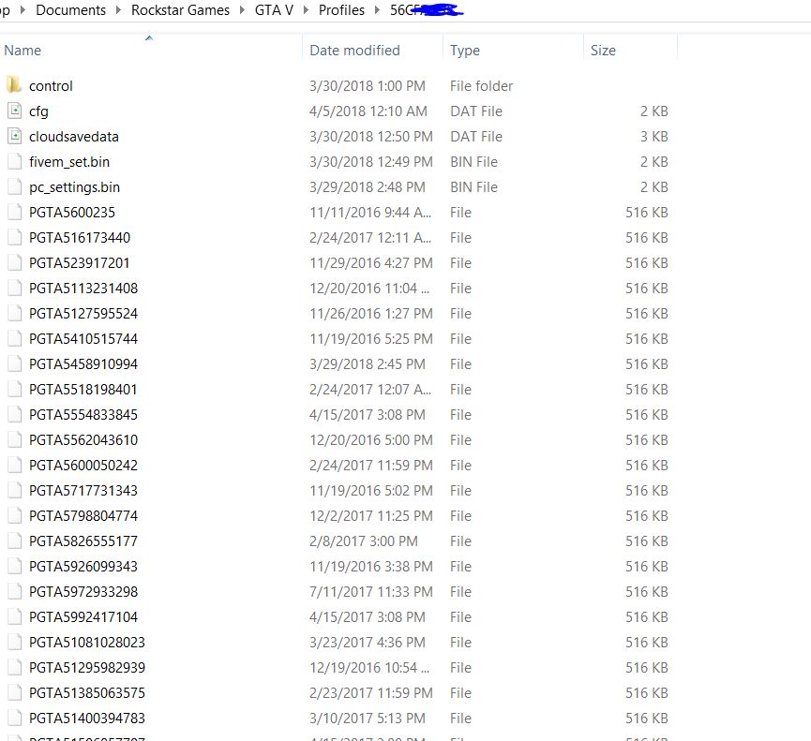This screenshot has height=741, width=811.
Task: Click the PGTA51295982939 file icon
Action: click(15, 668)
